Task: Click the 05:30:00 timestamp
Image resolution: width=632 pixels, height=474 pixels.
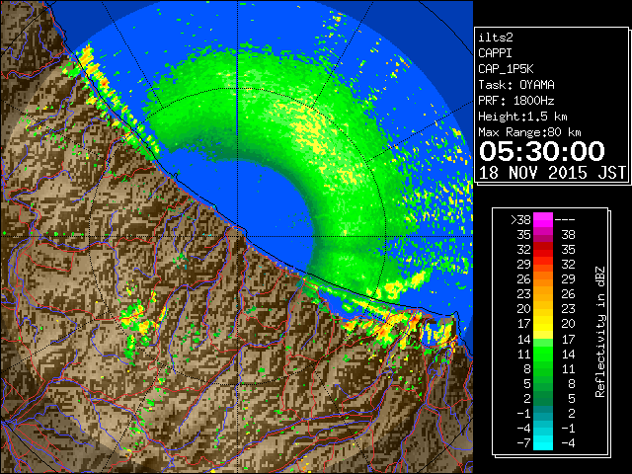Action: 542,151
